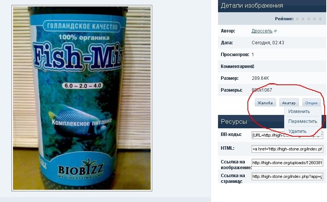
Task: Rate the image with the fifth star
Action: 320,19
